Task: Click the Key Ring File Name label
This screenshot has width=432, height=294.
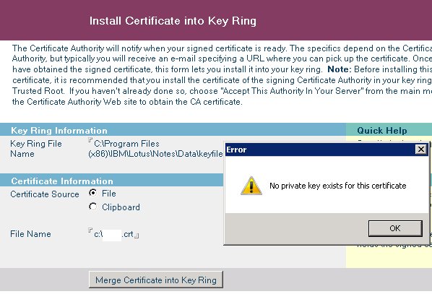Action: (x=36, y=149)
